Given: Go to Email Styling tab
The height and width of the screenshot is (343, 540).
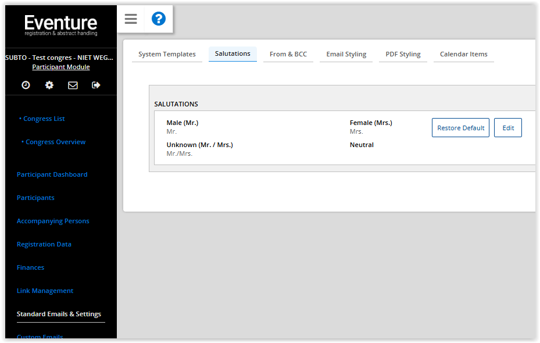Looking at the screenshot, I should [x=346, y=54].
